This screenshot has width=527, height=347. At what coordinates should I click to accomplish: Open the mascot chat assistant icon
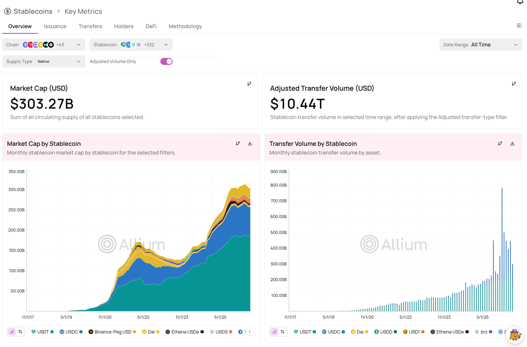click(x=515, y=335)
